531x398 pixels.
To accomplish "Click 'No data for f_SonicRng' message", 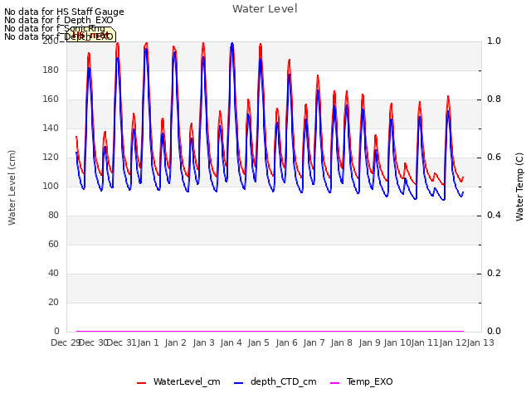I will (55, 28).
